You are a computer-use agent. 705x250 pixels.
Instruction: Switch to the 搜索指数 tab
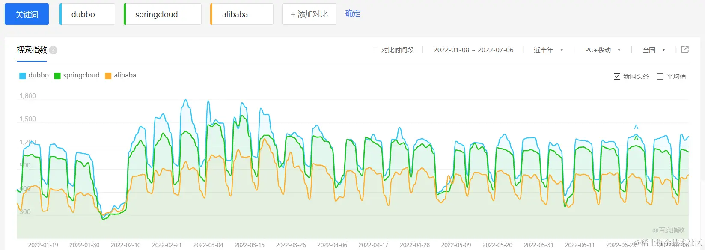32,50
